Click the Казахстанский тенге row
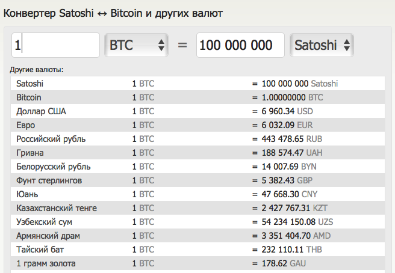Image resolution: width=395 pixels, height=273 pixels. click(x=197, y=208)
